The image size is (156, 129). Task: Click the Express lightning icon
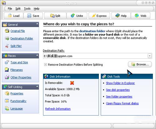coord(94,16)
